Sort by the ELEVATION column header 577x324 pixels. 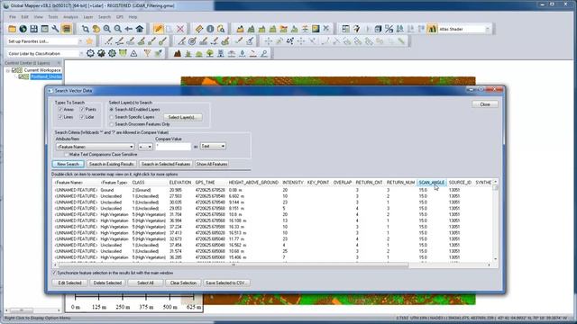click(180, 183)
